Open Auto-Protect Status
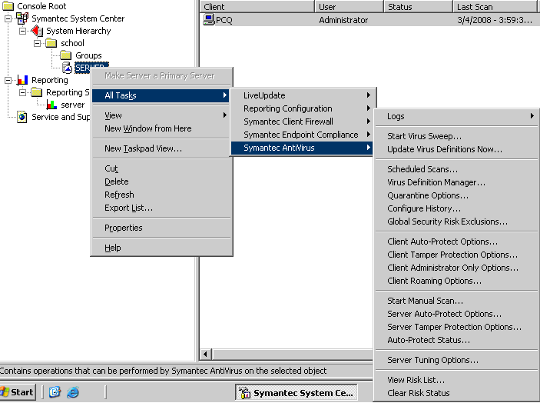Viewport: 540px width, 403px height. [x=456, y=340]
